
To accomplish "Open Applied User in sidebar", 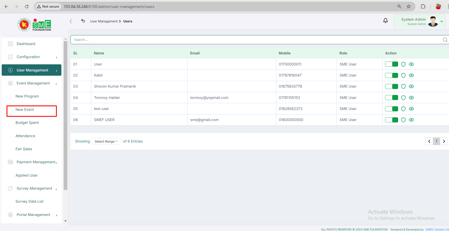I will coord(27,175).
